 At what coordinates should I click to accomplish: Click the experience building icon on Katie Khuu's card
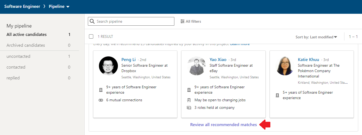(277, 95)
